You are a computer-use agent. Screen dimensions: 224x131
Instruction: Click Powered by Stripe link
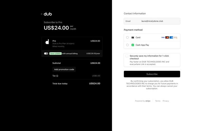tap(143, 101)
